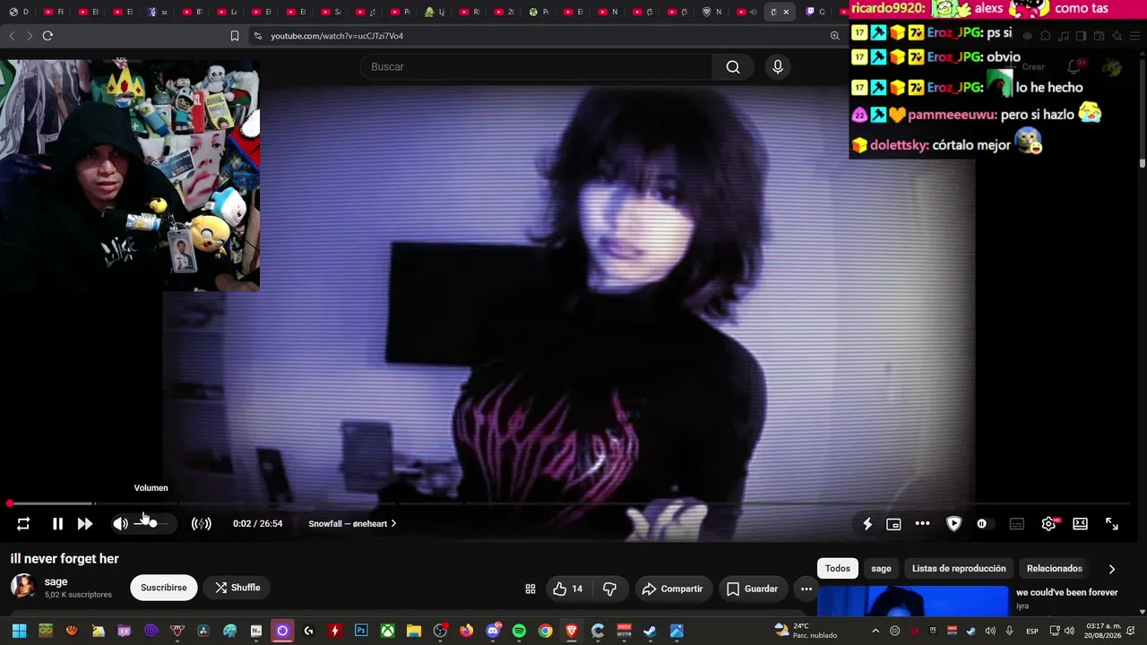
Task: Open the taskbar clock and calendar
Action: click(1103, 631)
